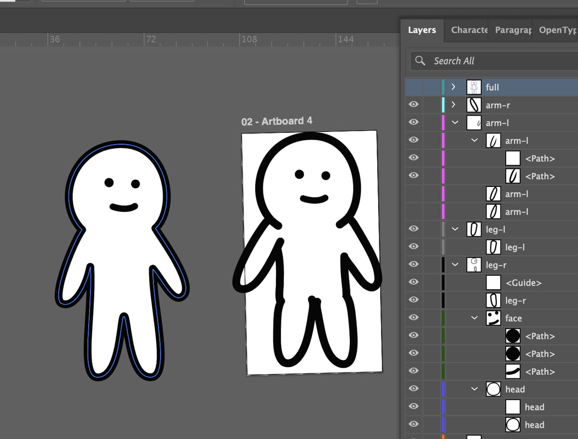The width and height of the screenshot is (578, 439).
Task: Hide the smile-curve <Path> in face
Action: pos(414,372)
